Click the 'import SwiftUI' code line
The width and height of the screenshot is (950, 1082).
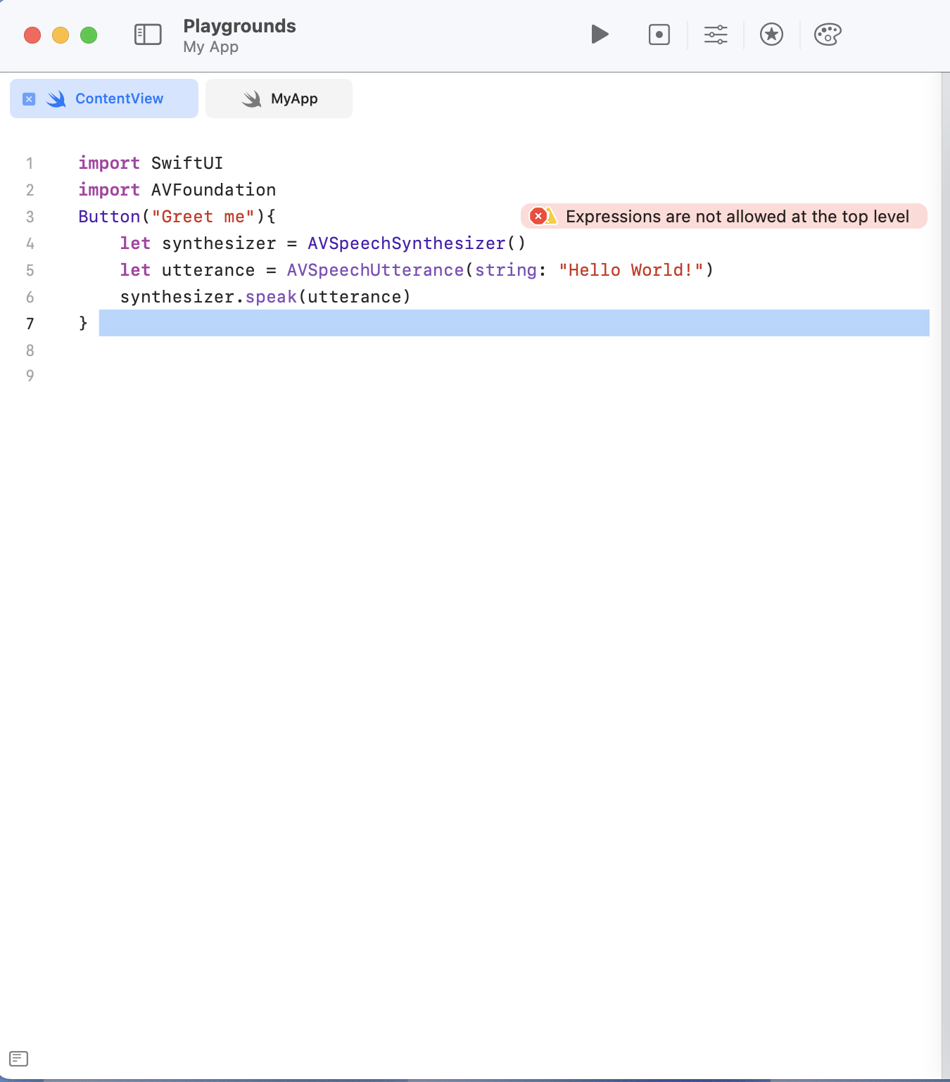tap(151, 163)
